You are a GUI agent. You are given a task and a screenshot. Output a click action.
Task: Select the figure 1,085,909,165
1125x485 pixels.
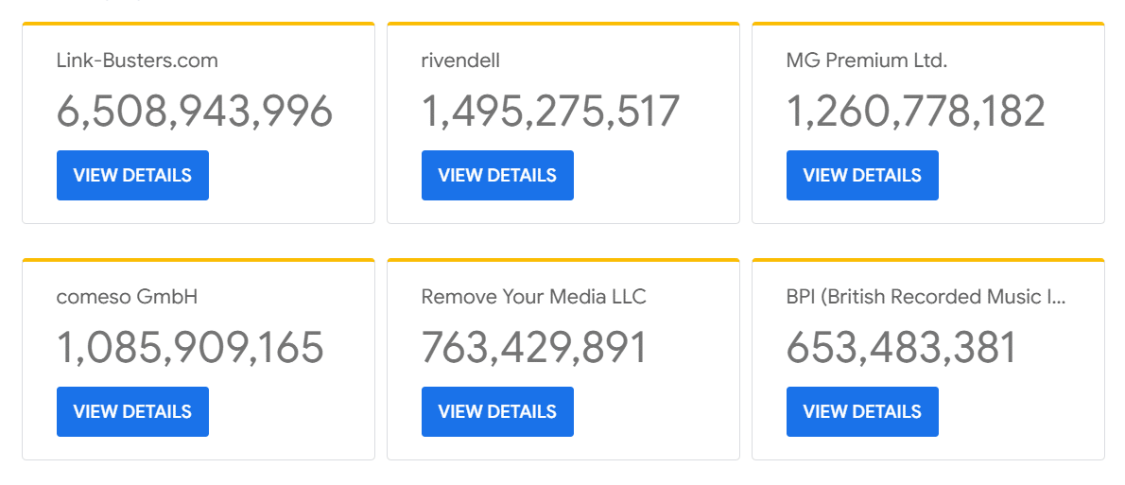pyautogui.click(x=190, y=348)
